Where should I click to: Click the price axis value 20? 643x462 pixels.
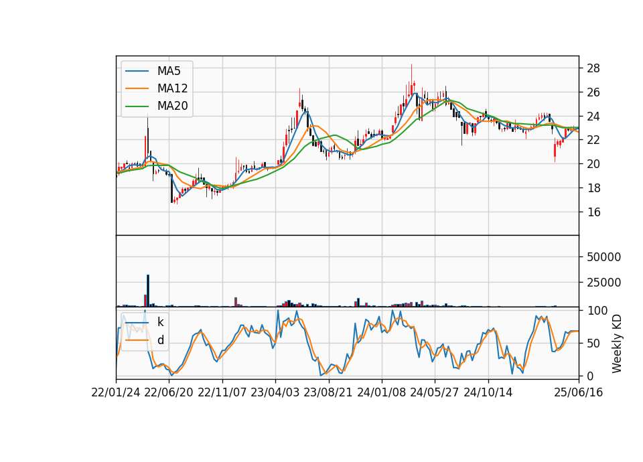[x=593, y=164]
